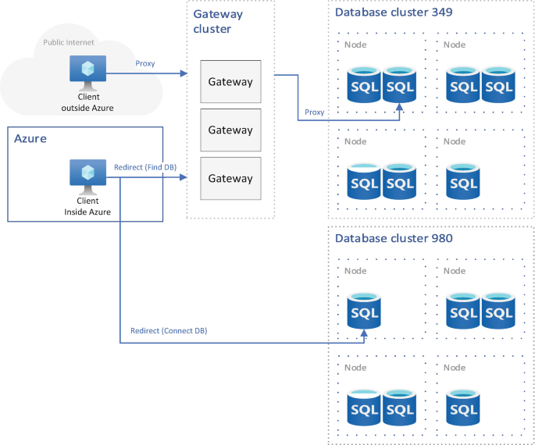Click the "Gateway cluster" heading

coord(218,21)
